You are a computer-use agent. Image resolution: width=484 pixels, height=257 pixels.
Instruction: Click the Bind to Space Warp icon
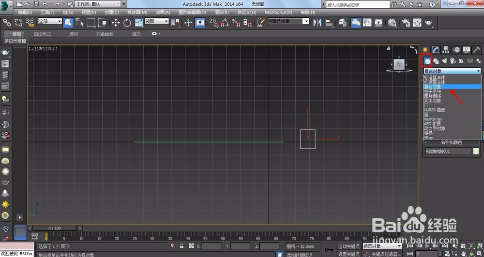[30, 23]
